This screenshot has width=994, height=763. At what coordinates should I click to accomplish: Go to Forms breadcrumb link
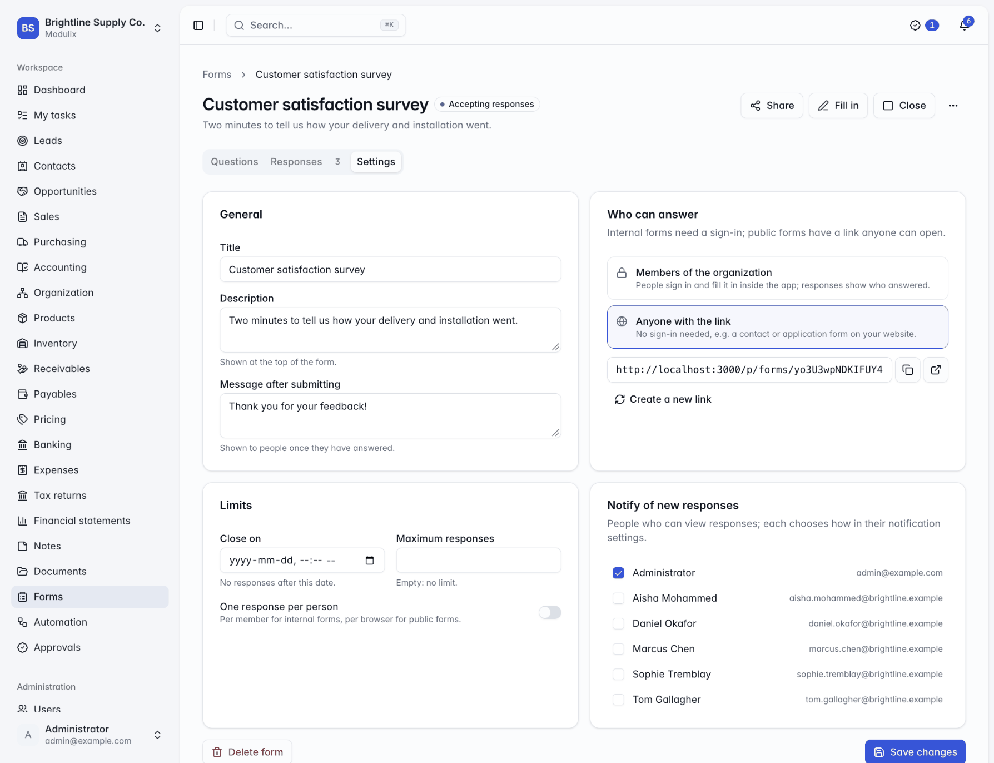tap(217, 75)
